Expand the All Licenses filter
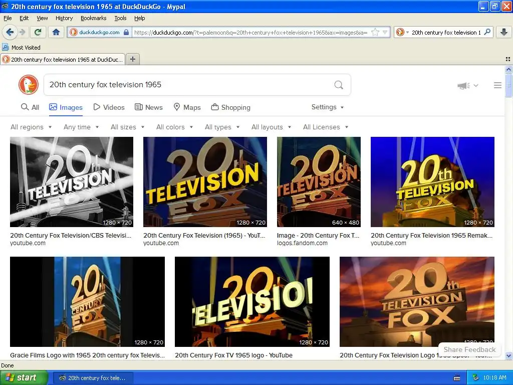 (326, 127)
